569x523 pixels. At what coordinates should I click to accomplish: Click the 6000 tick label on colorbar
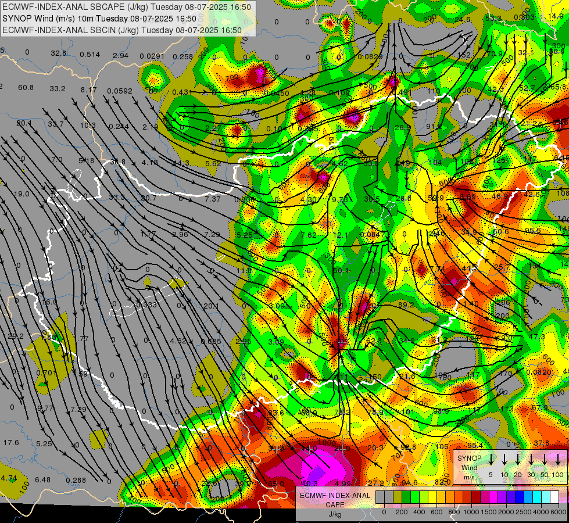(x=558, y=512)
